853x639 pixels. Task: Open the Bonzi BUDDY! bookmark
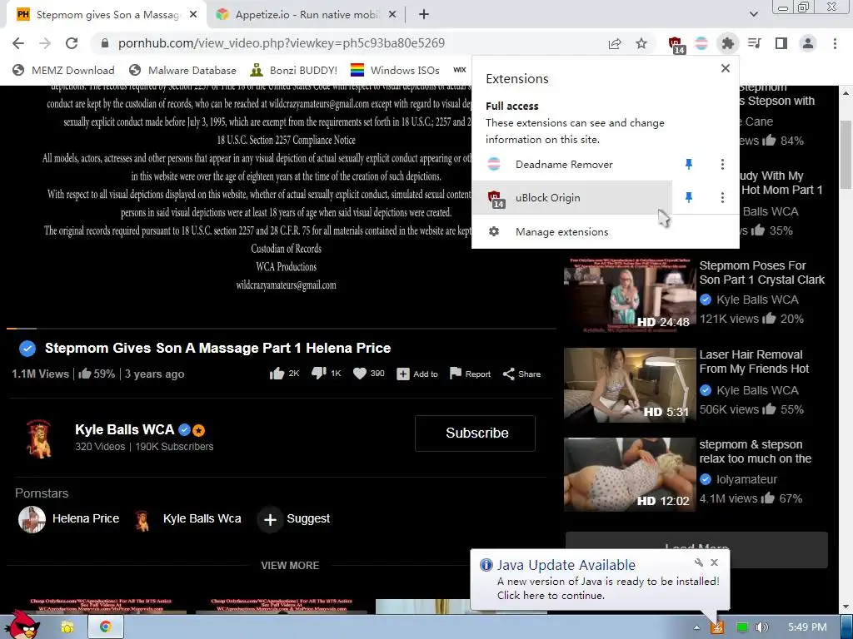click(294, 70)
